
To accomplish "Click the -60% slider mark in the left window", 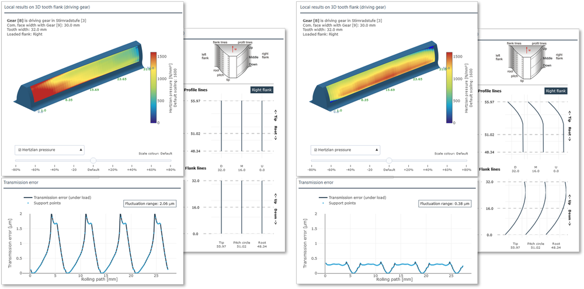I will [x=35, y=170].
